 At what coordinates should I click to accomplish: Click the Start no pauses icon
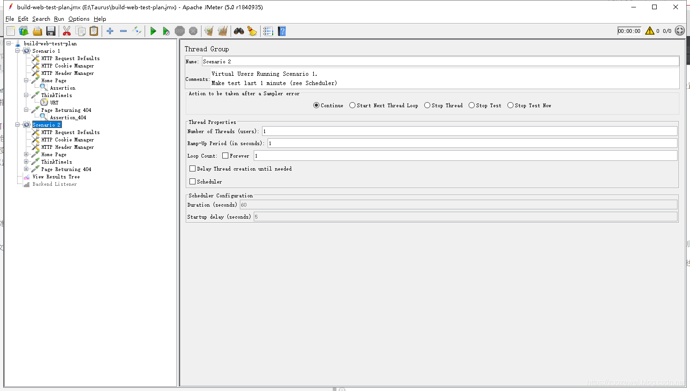[166, 31]
